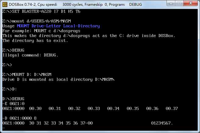Maximize the DOSBox window
Viewport: 200px width, 133px height.
click(x=179, y=3)
